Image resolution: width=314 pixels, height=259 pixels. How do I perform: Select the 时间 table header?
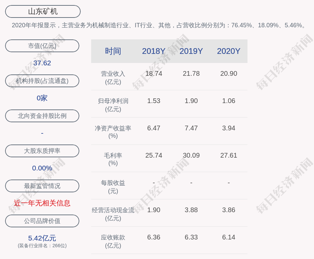[113, 51]
